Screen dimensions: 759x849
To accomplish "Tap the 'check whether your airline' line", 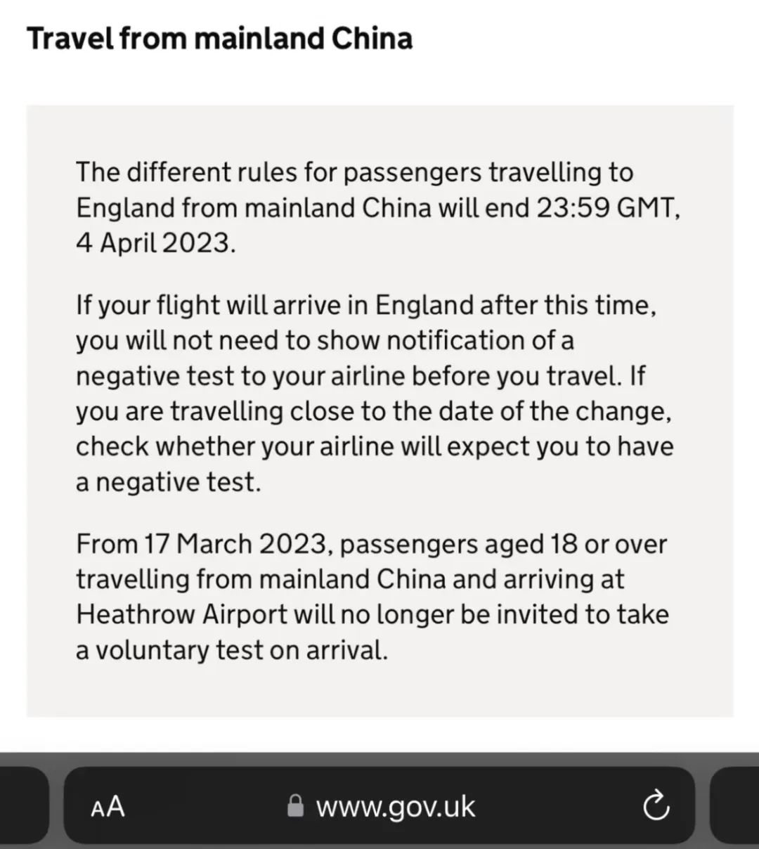I will click(375, 447).
